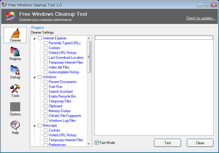Image resolution: width=219 pixels, height=153 pixels.
Task: Collapse the Netscape tree node
Action: coord(35,125)
